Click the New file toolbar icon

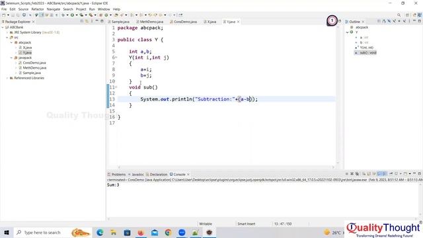(3, 15)
